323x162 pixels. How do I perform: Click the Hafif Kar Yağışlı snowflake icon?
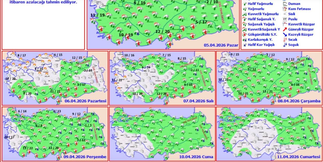(245, 45)
